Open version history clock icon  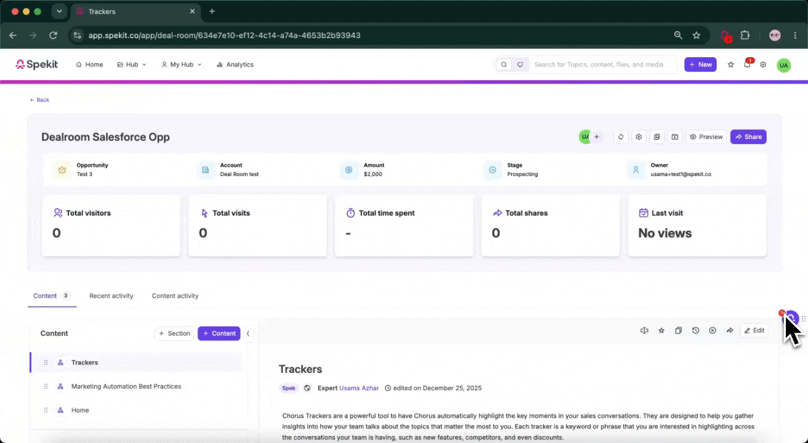[x=695, y=330]
